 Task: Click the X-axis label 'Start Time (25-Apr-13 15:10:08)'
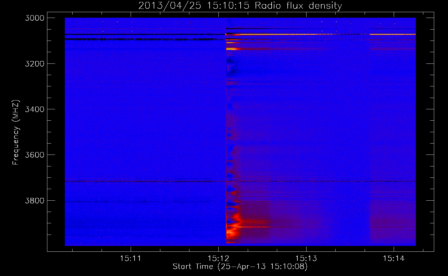pyautogui.click(x=240, y=266)
